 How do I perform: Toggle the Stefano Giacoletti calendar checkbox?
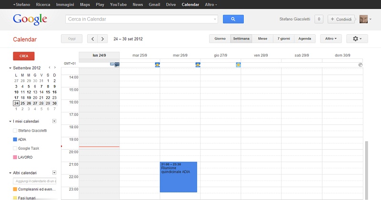pyautogui.click(x=15, y=131)
